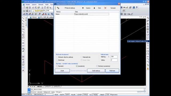This screenshot has width=171, height=96.
Task: Enable the Nakreslit rám checkbox
Action: (81, 57)
